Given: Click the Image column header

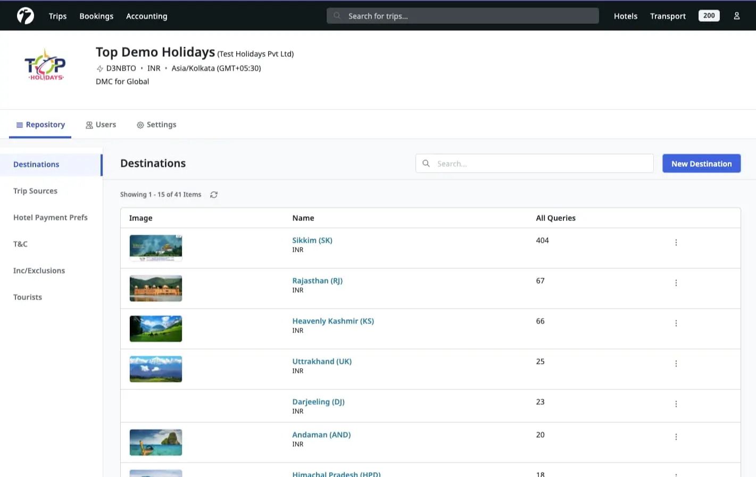Looking at the screenshot, I should 140,218.
